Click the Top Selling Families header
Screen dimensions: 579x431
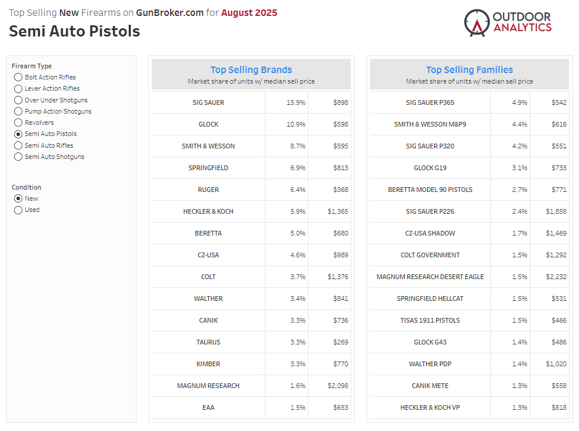coord(470,69)
